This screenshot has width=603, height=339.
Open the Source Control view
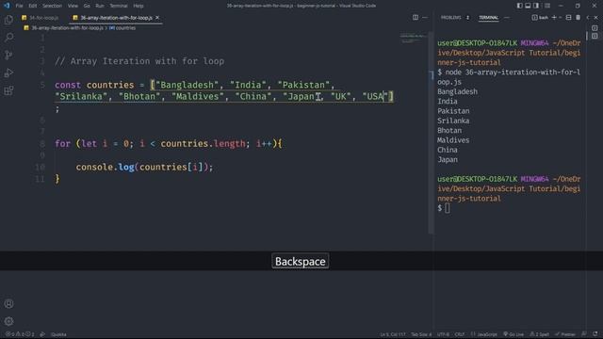(8, 55)
